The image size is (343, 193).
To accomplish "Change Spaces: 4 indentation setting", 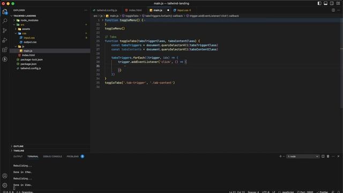I will pyautogui.click(x=253, y=192).
